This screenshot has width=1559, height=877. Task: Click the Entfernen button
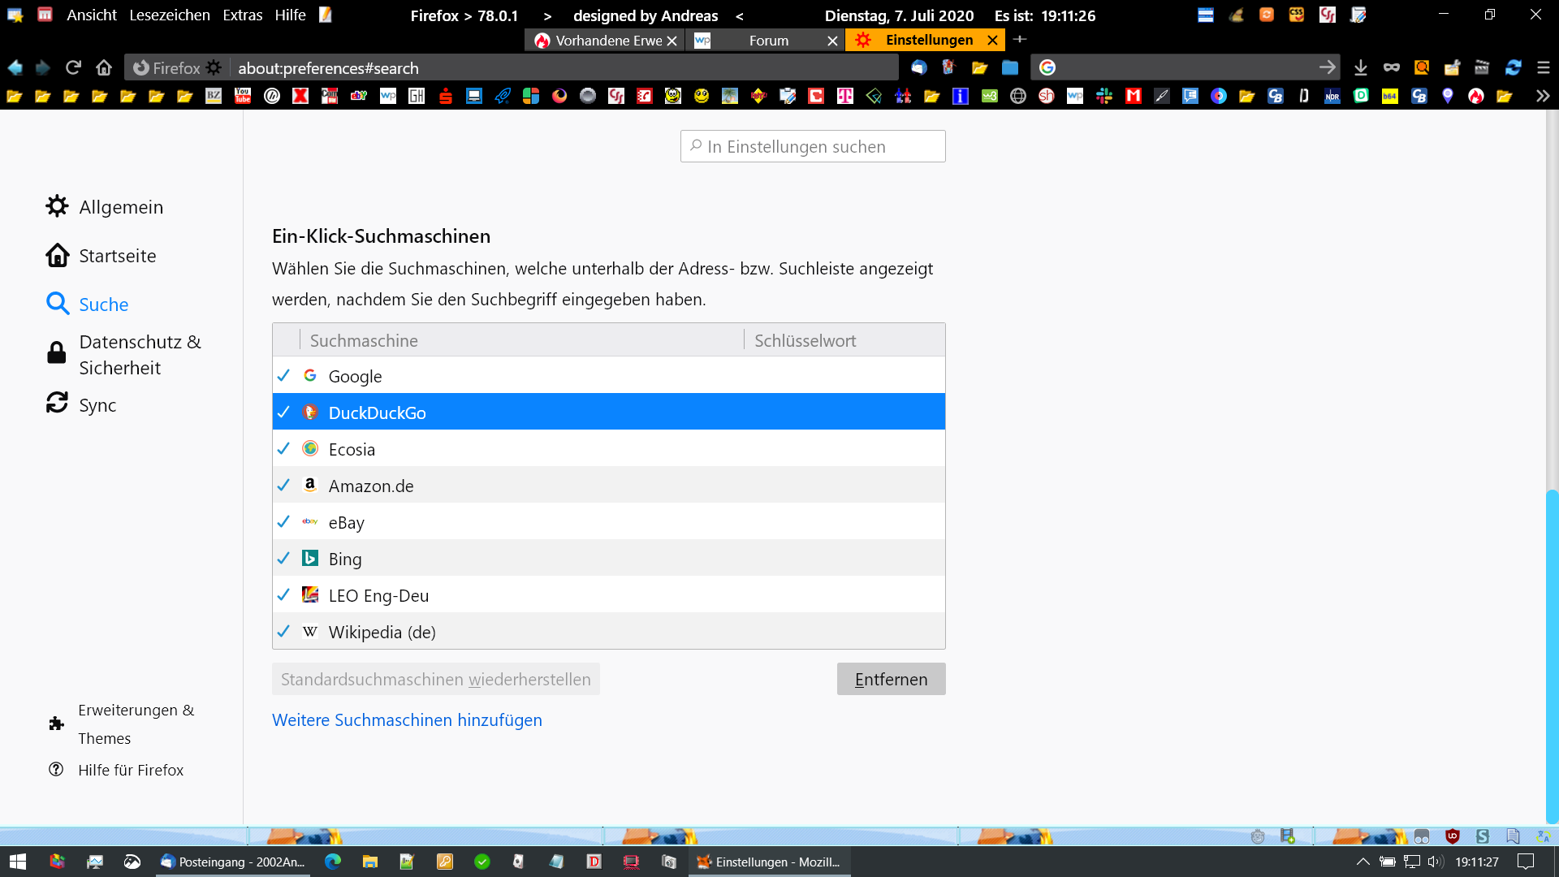[891, 679]
